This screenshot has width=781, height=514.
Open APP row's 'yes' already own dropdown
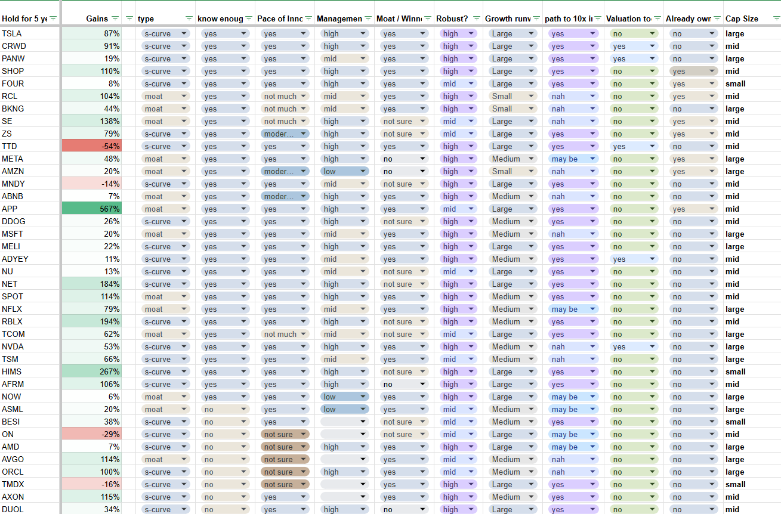[693, 209]
